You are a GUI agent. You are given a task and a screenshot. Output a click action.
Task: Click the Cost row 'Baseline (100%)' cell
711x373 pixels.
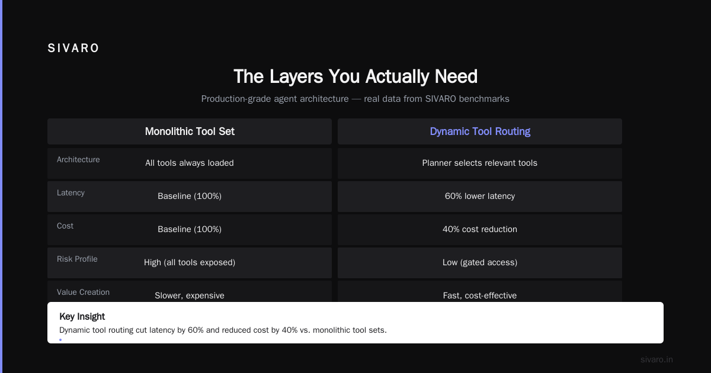click(x=190, y=229)
